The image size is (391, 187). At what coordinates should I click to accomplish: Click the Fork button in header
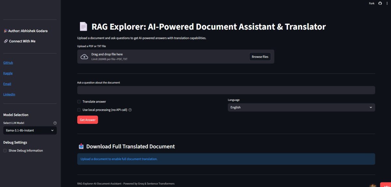371,3
